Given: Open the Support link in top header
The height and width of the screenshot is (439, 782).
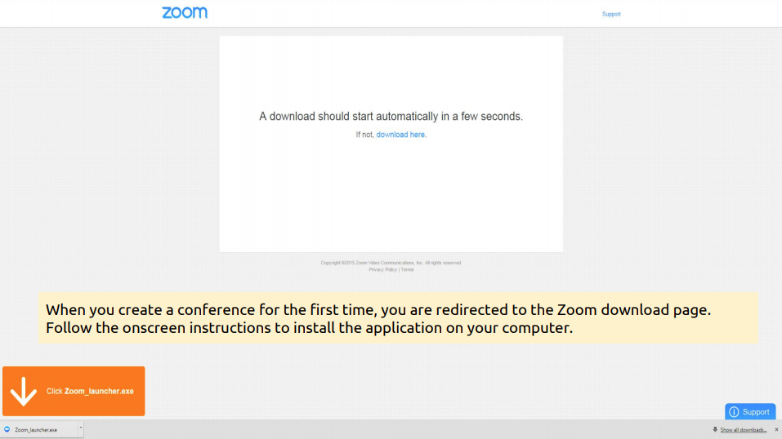Looking at the screenshot, I should (611, 14).
